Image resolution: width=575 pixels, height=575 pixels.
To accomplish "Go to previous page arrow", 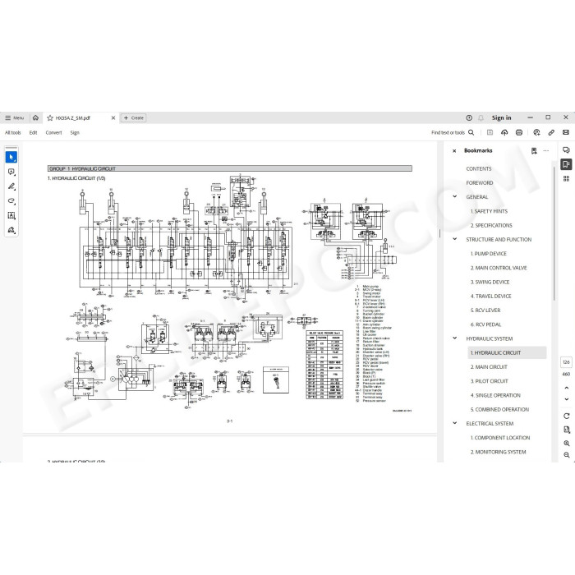I will [566, 388].
